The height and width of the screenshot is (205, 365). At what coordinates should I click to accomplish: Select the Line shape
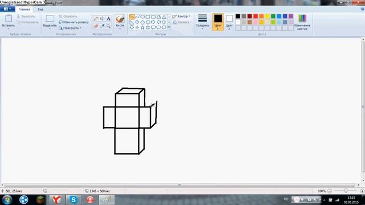[x=132, y=17]
